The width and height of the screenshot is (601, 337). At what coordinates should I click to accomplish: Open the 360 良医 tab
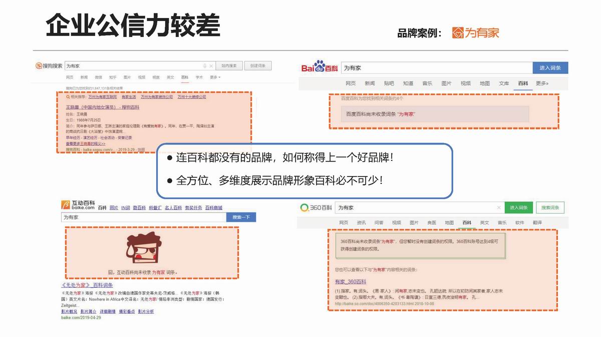click(x=431, y=222)
